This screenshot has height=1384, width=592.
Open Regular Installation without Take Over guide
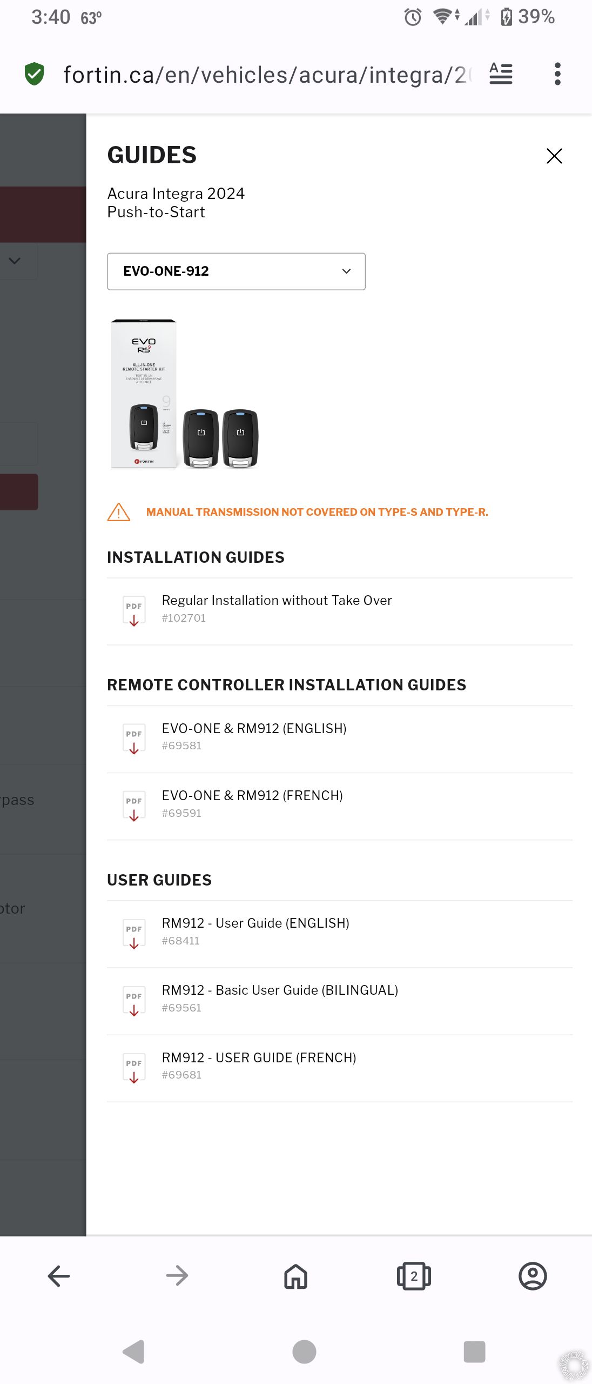277,601
